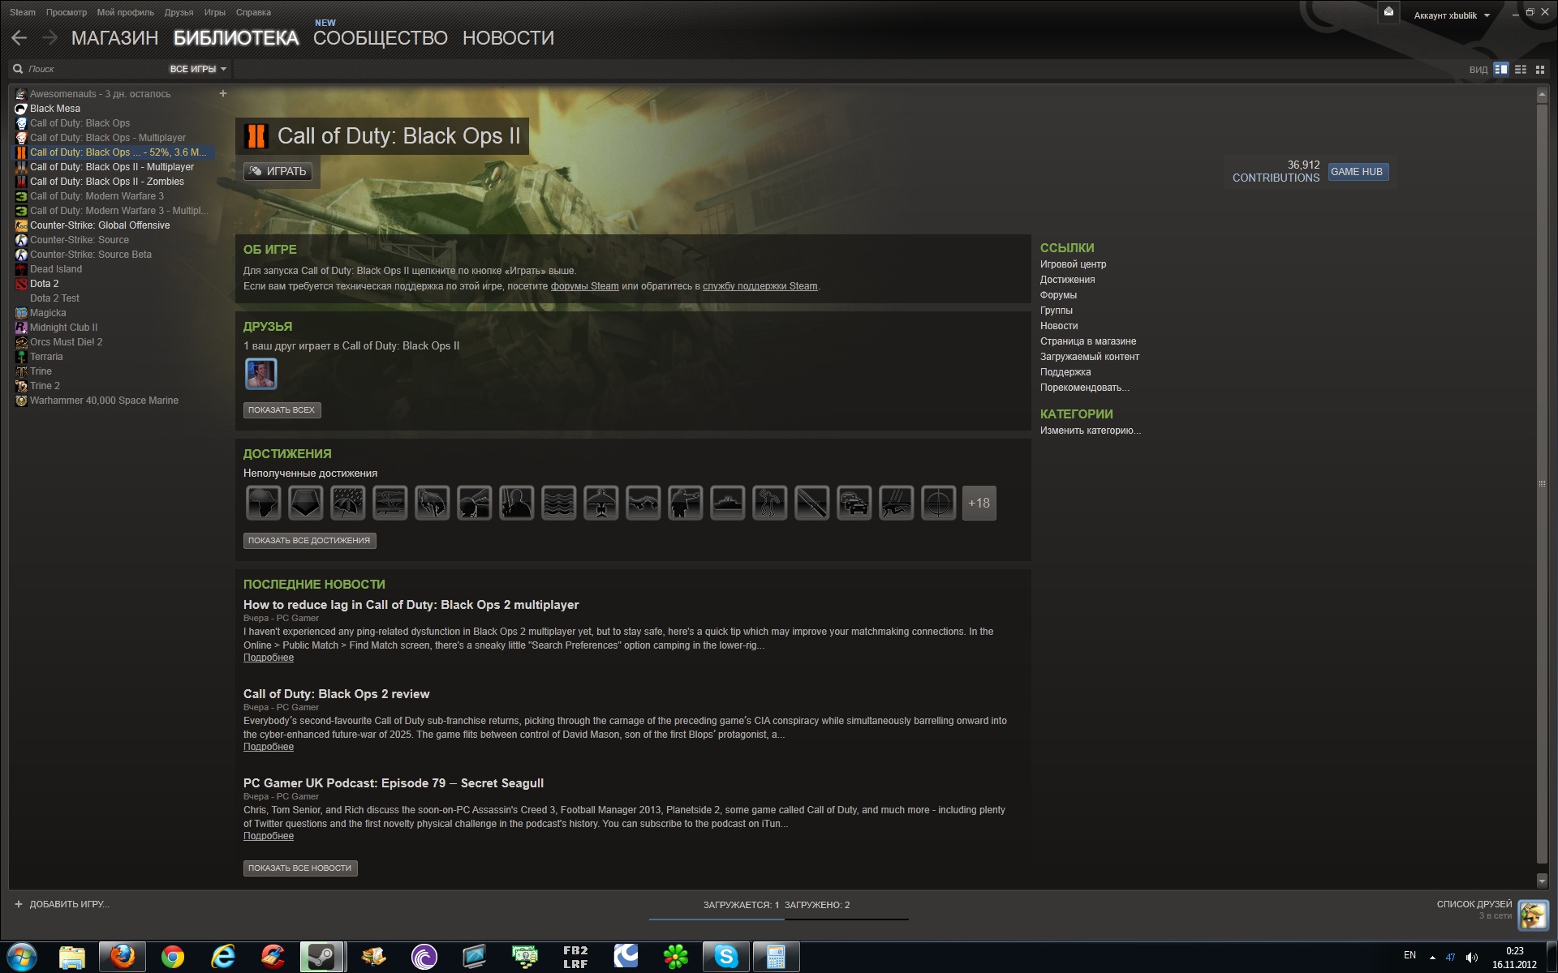Select Black Mesa in game list
This screenshot has width=1558, height=973.
coord(55,109)
